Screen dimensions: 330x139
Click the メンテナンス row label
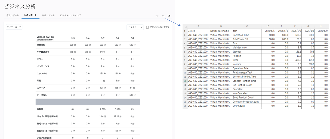click(x=43, y=66)
